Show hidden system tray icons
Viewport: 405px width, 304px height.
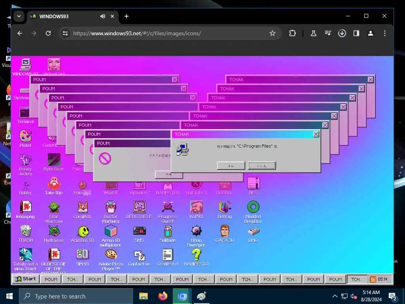[x=335, y=296]
